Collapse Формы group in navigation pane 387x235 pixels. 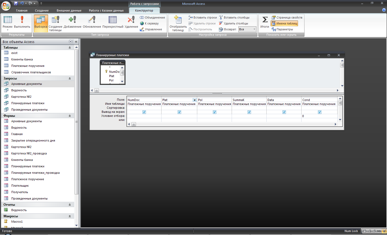click(70, 116)
